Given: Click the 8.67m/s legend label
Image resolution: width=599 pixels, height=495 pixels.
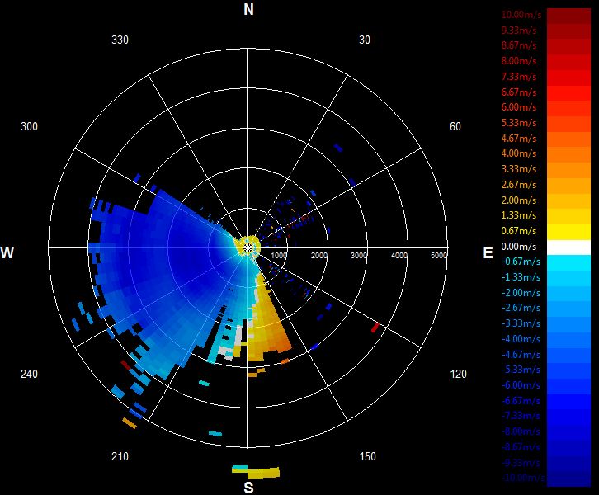Looking at the screenshot, I should tap(519, 45).
